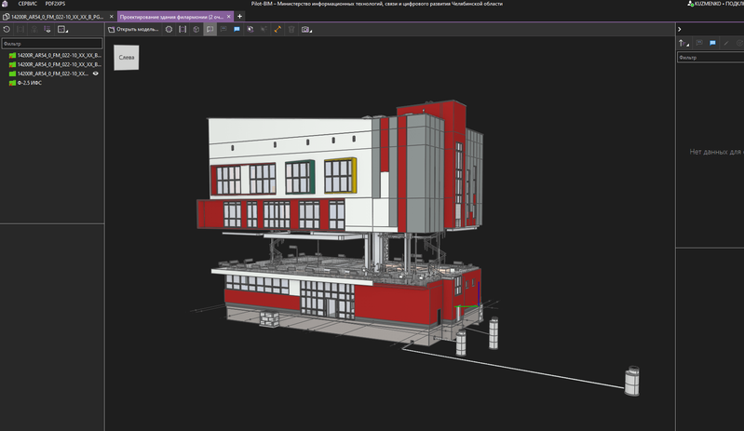This screenshot has height=431, width=744.
Task: Click the dimmed remark icon in right panel
Action: pyautogui.click(x=699, y=43)
